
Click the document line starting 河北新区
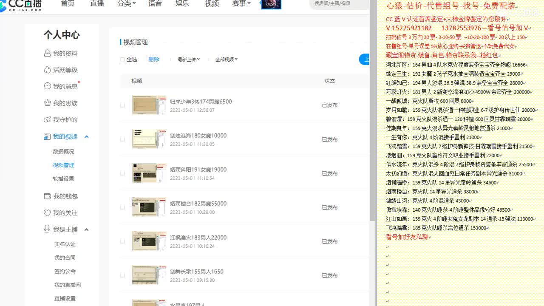pos(456,65)
